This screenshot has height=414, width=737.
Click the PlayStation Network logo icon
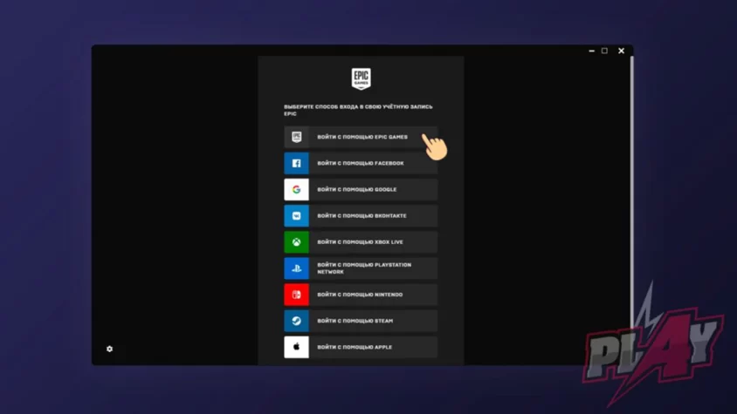(x=296, y=268)
